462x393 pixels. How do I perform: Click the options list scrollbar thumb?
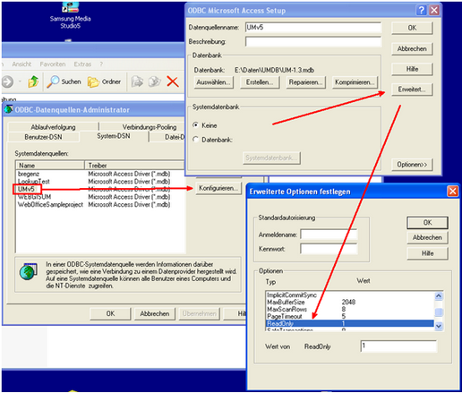pos(439,312)
